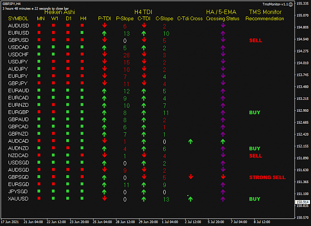The width and height of the screenshot is (311, 226).
Task: Click the C-Slope value 13 for XAUUSD
Action: [166, 200]
